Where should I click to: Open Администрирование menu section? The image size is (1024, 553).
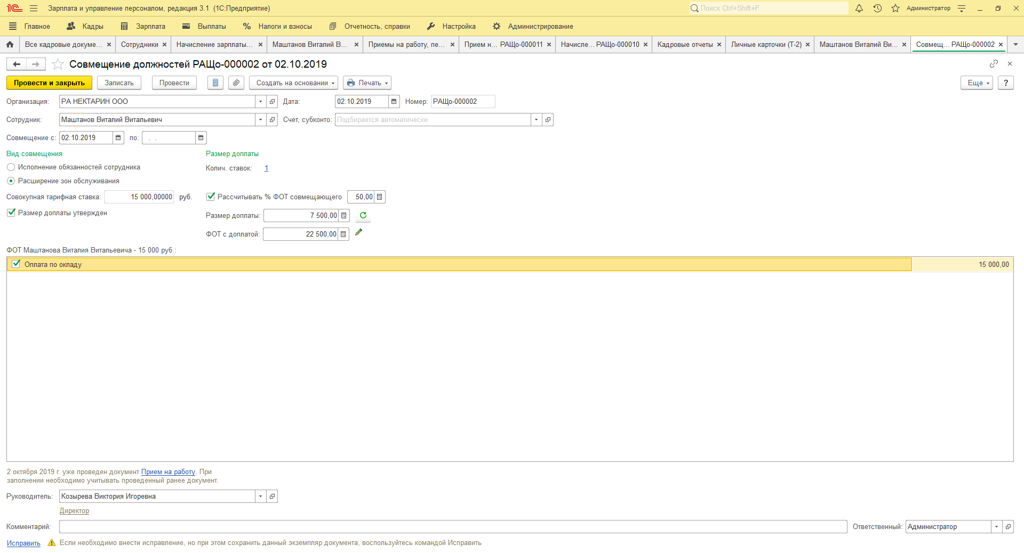[533, 26]
